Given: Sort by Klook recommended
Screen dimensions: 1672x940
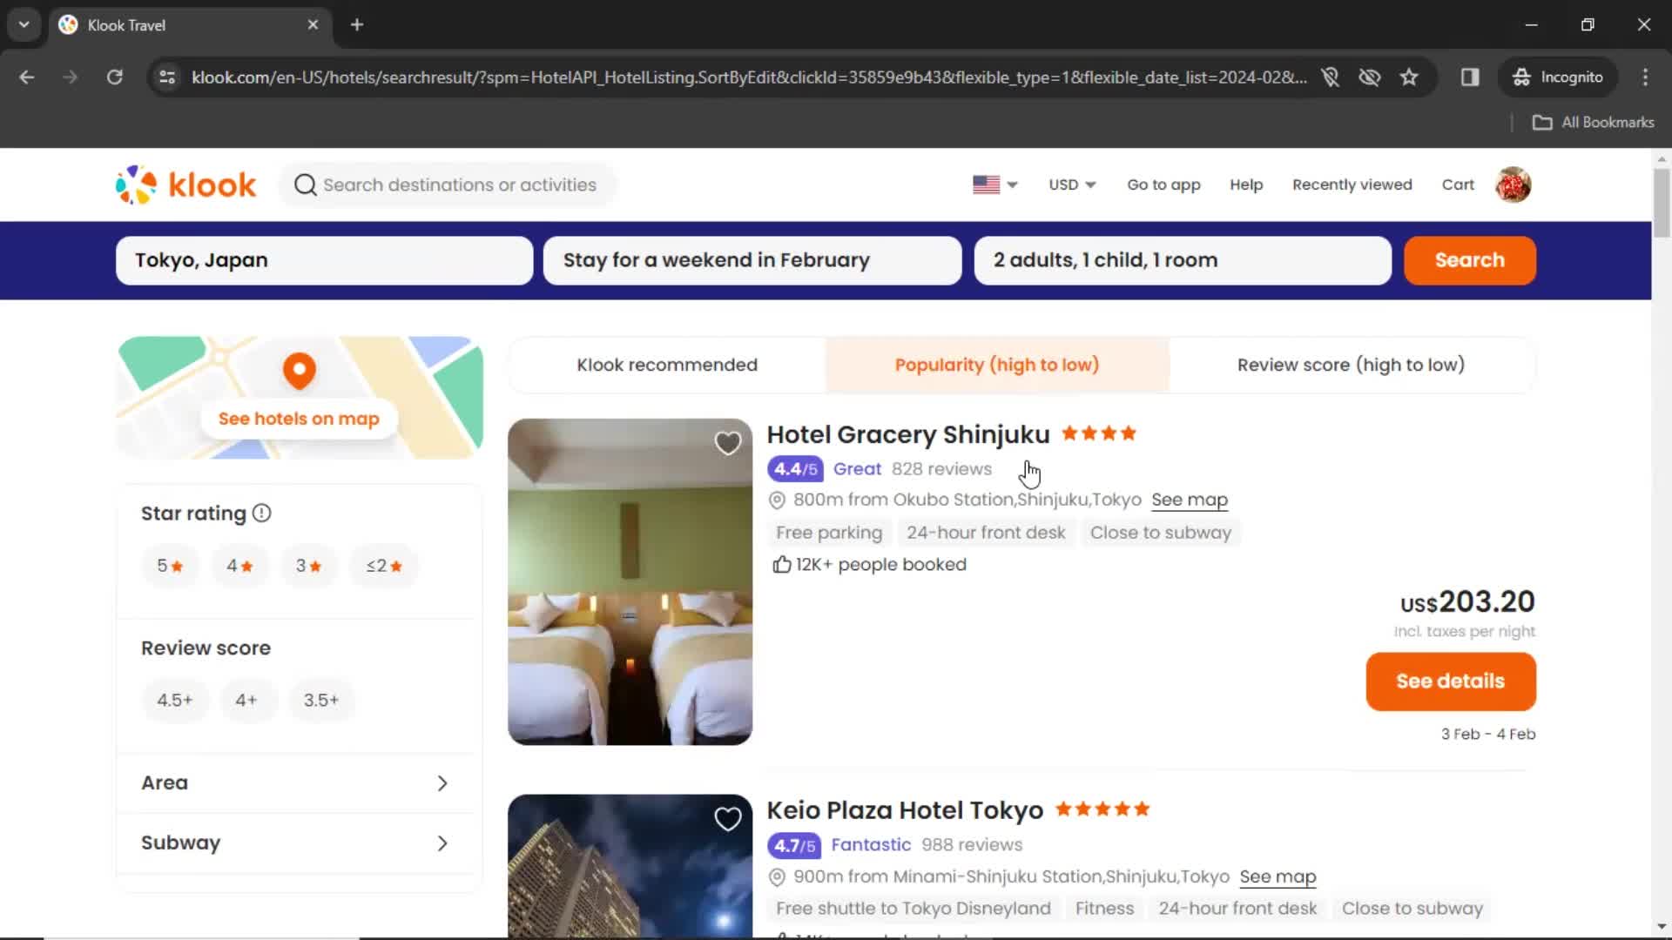Looking at the screenshot, I should pyautogui.click(x=667, y=366).
